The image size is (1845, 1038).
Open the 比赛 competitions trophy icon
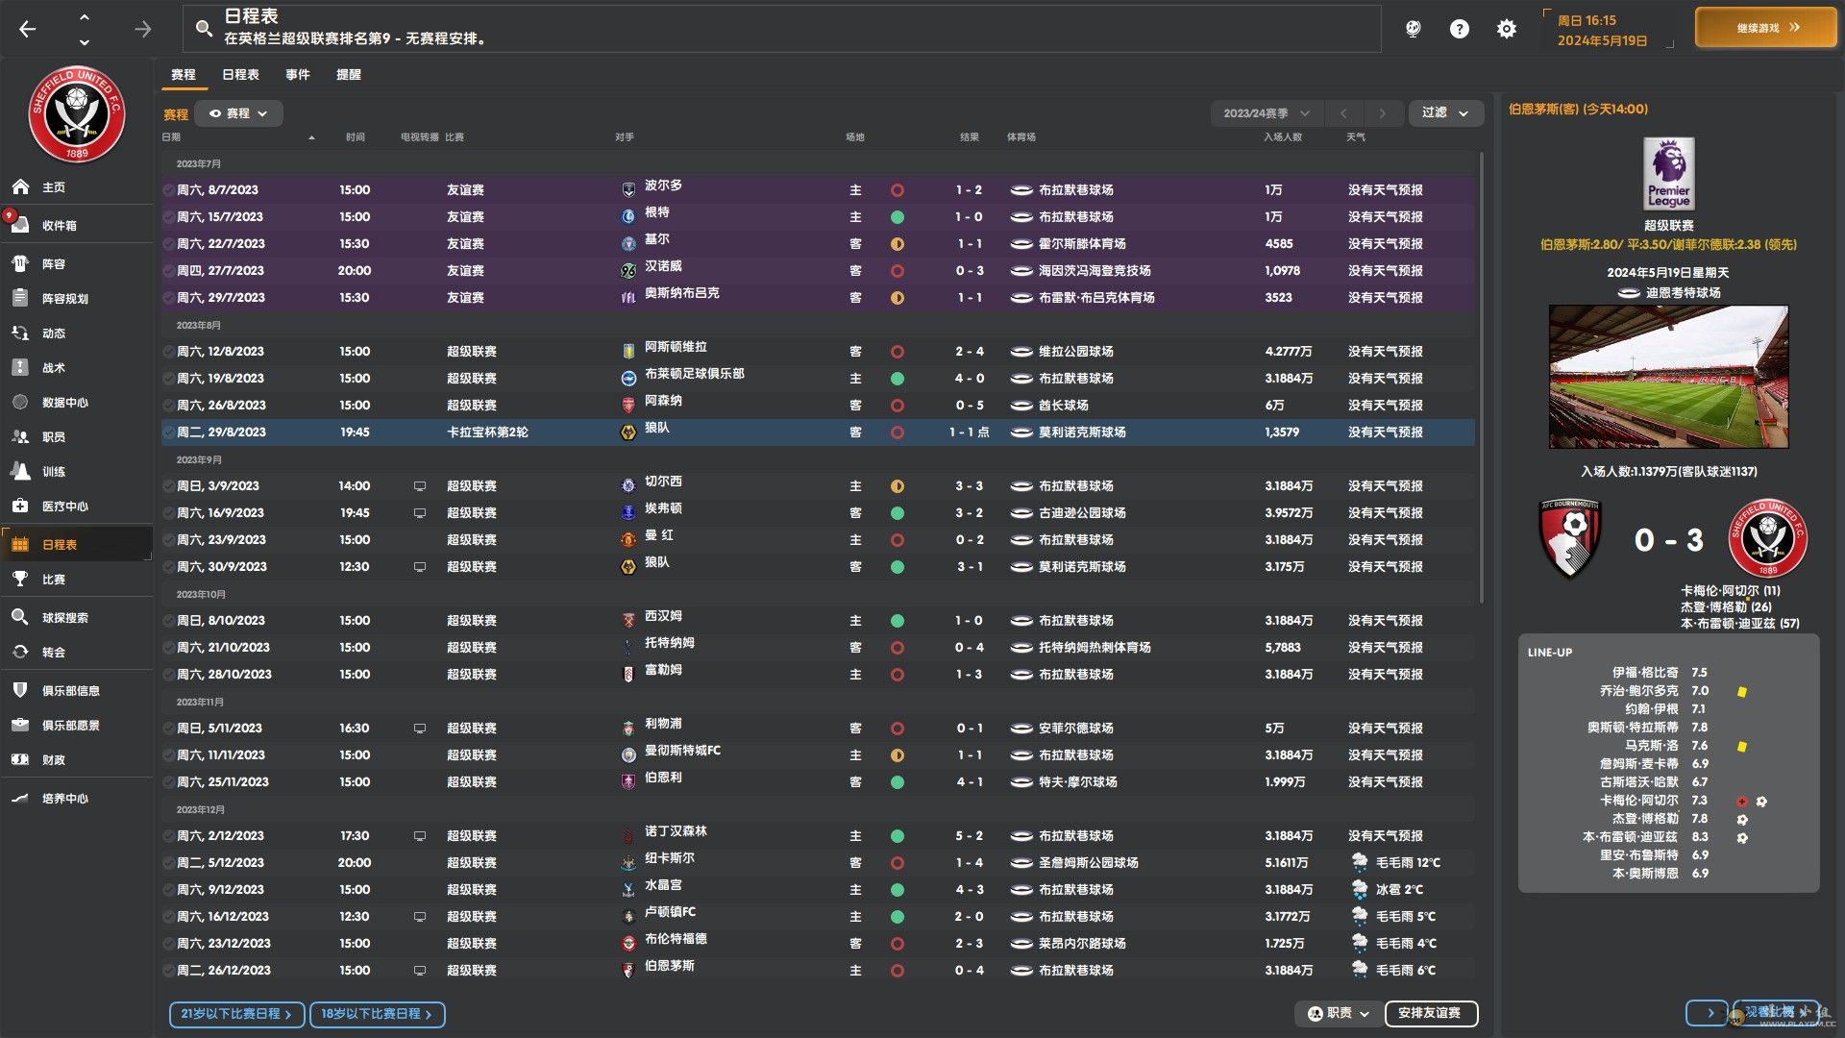point(20,579)
